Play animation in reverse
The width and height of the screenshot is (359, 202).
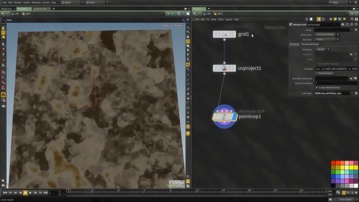[20, 193]
